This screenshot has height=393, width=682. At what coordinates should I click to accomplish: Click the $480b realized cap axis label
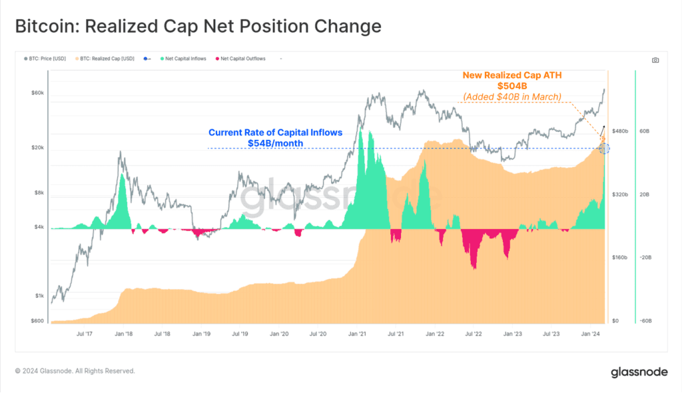pyautogui.click(x=620, y=131)
